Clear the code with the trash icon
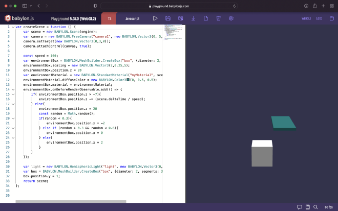This screenshot has width=338, height=211. pos(218,18)
